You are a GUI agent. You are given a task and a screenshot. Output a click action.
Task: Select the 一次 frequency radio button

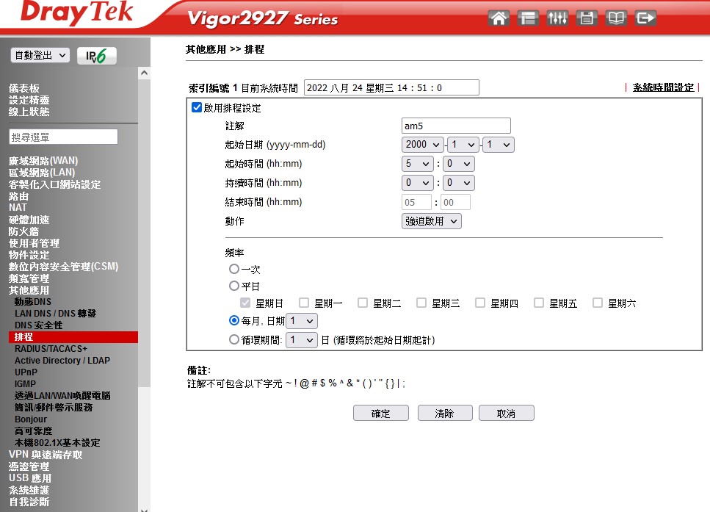pyautogui.click(x=233, y=269)
